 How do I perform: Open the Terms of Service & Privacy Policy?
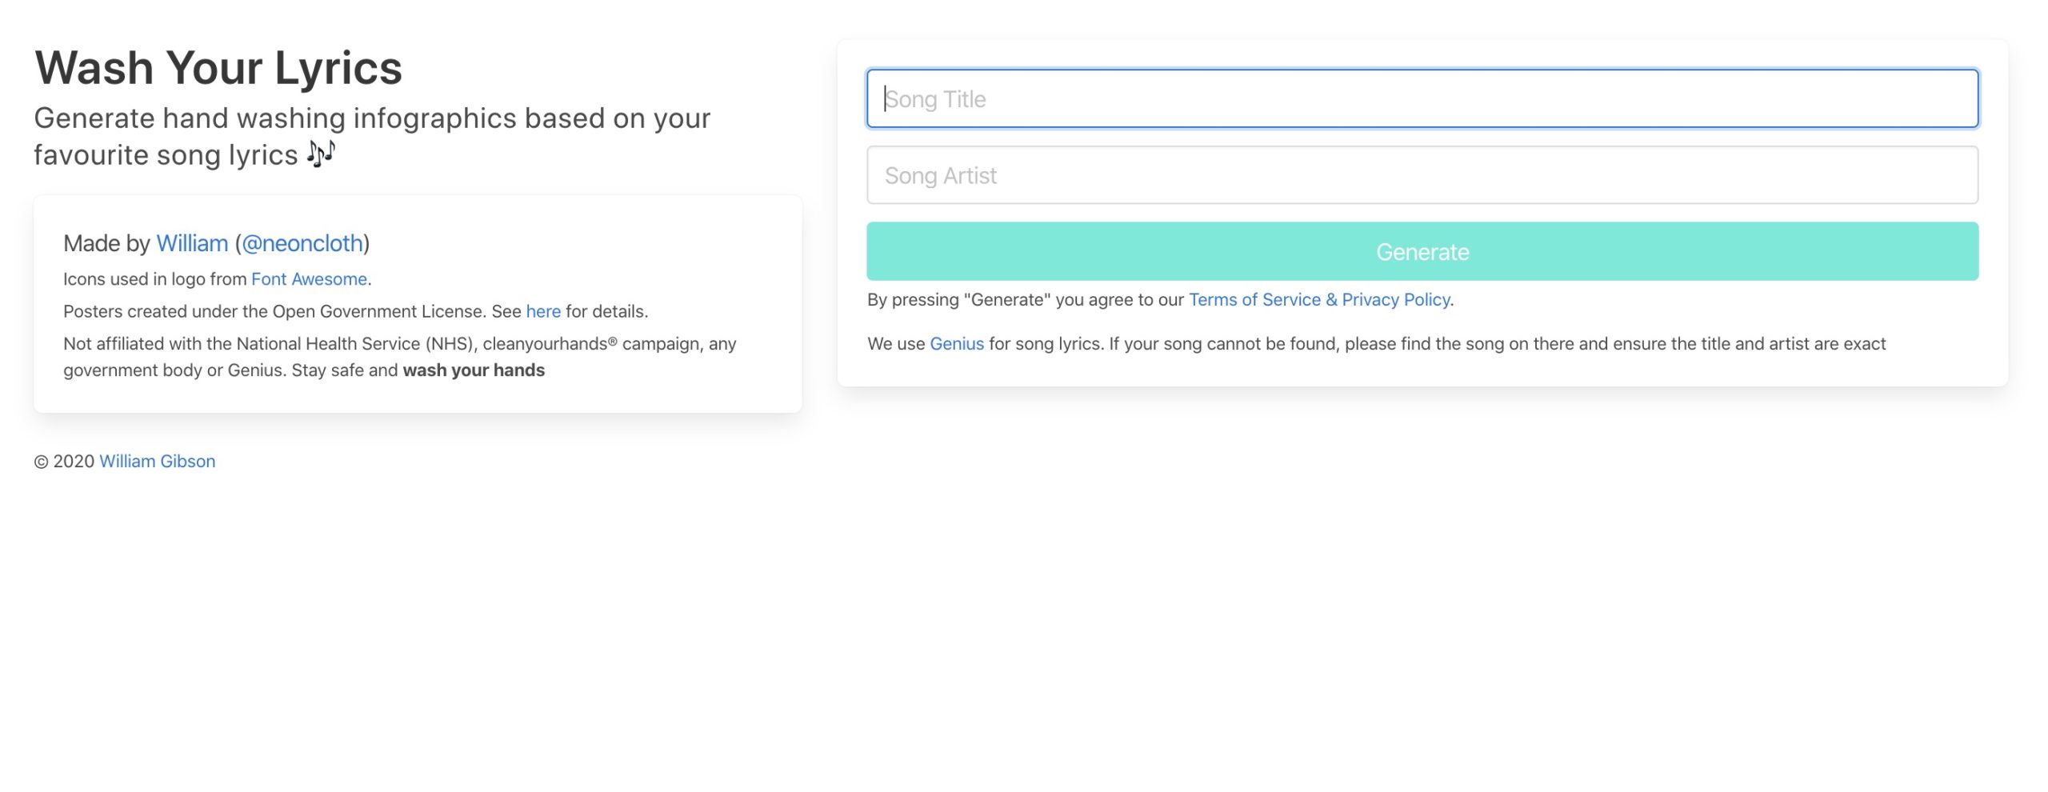(x=1319, y=299)
